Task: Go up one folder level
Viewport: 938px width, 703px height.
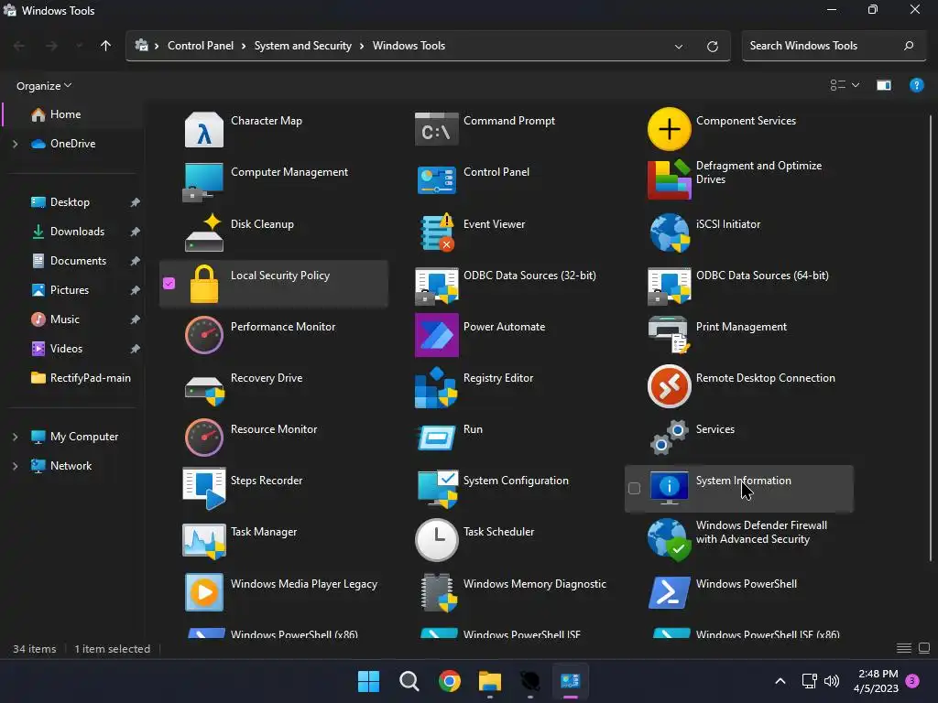Action: point(106,46)
